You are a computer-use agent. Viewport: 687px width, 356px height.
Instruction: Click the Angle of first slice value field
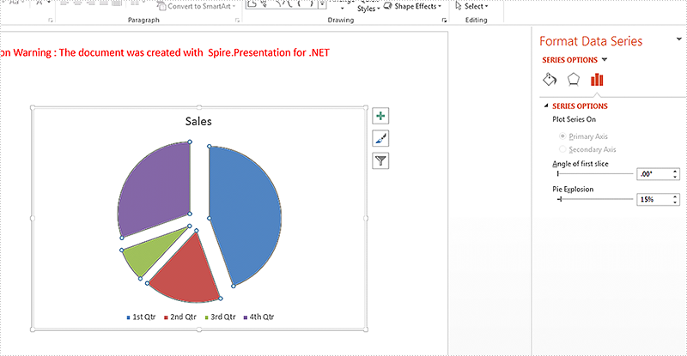tap(654, 174)
